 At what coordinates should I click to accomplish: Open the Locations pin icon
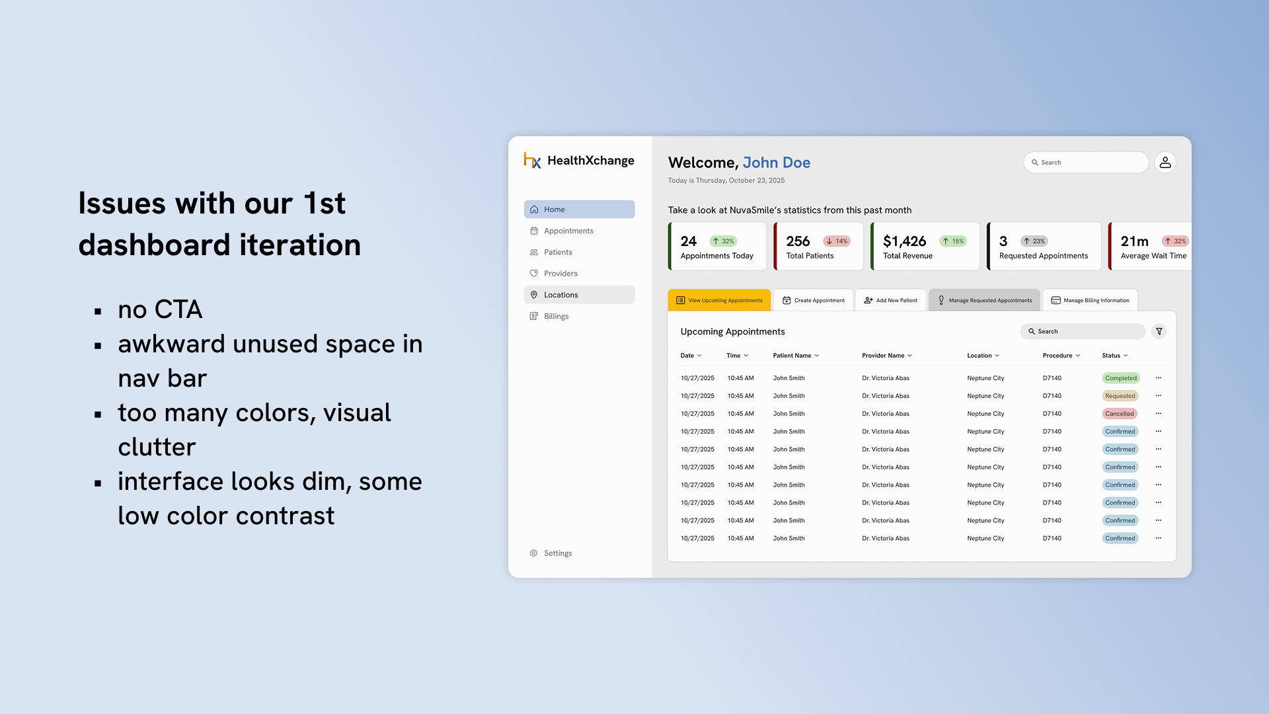coord(535,294)
